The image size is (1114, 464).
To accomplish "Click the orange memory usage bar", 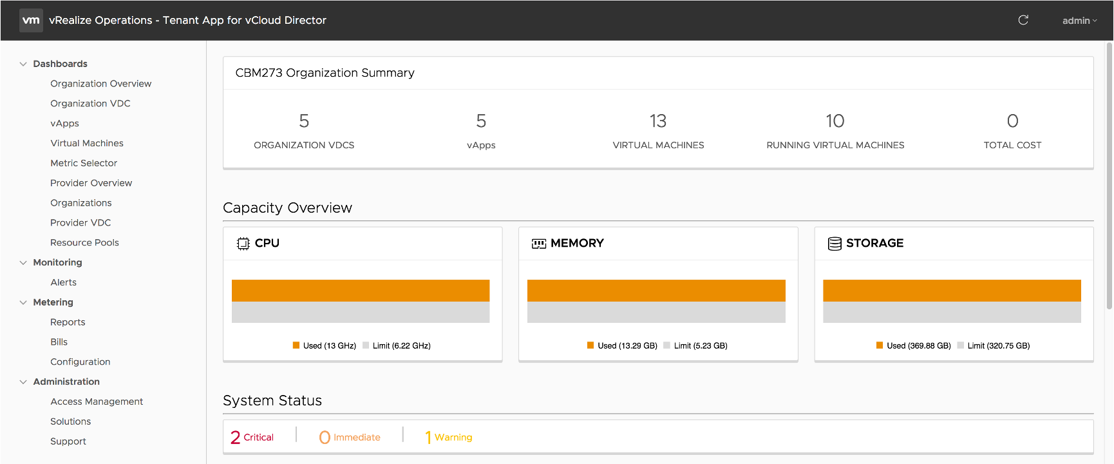I will [656, 291].
